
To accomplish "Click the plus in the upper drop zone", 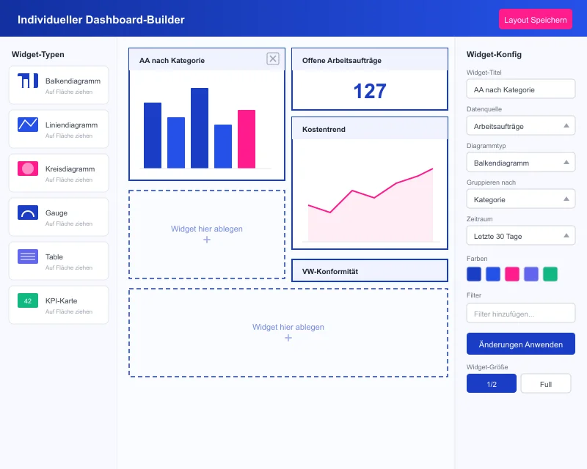I will (207, 238).
